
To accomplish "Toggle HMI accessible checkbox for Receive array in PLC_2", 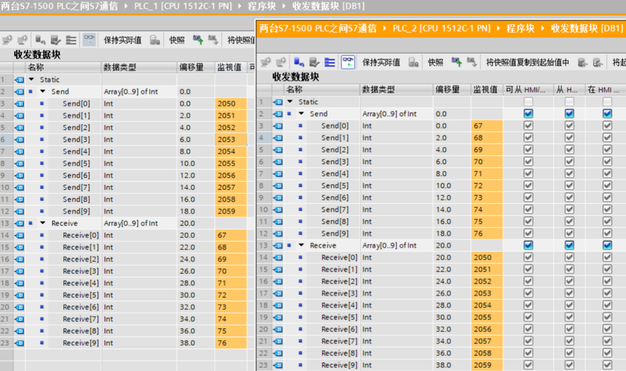I will pyautogui.click(x=528, y=245).
